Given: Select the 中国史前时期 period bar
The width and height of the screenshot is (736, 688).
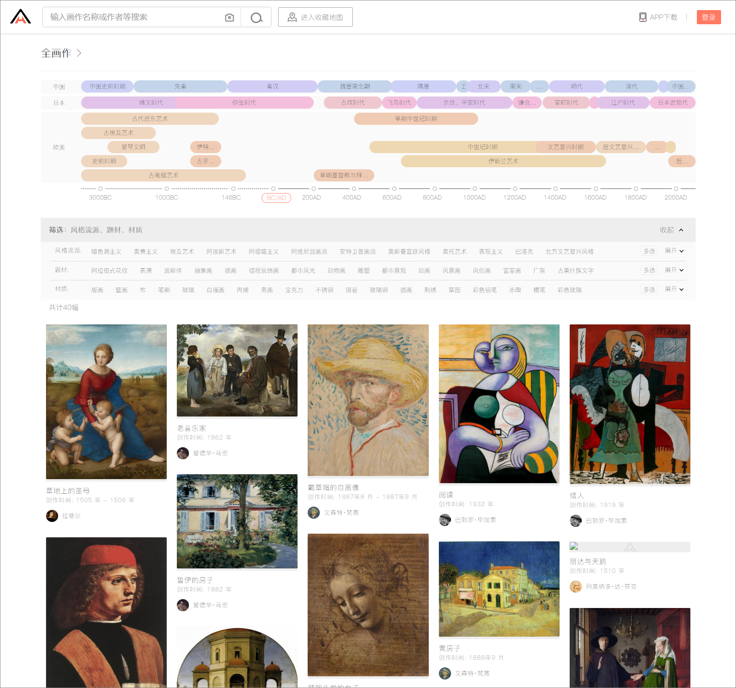Looking at the screenshot, I should click(x=107, y=86).
